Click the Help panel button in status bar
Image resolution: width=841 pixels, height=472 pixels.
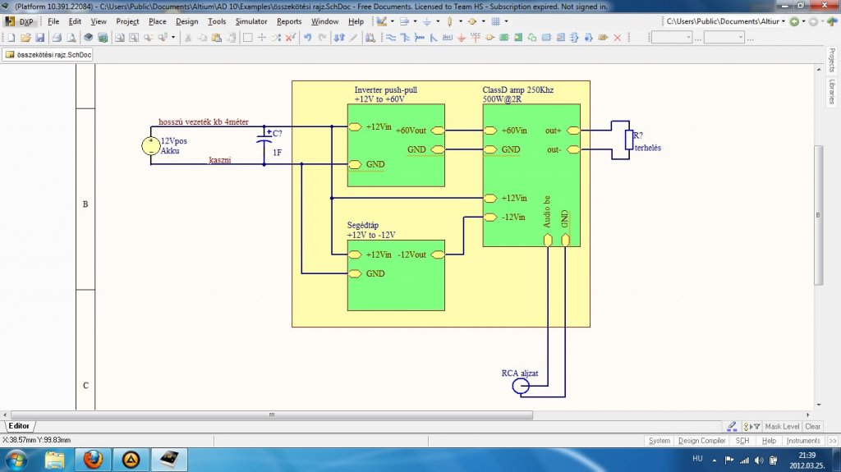[769, 440]
